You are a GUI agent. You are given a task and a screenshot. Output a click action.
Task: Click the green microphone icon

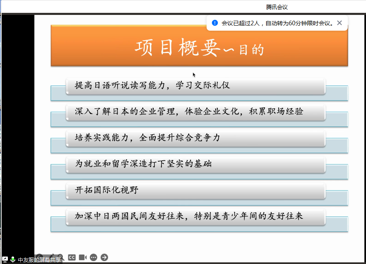(x=13, y=259)
